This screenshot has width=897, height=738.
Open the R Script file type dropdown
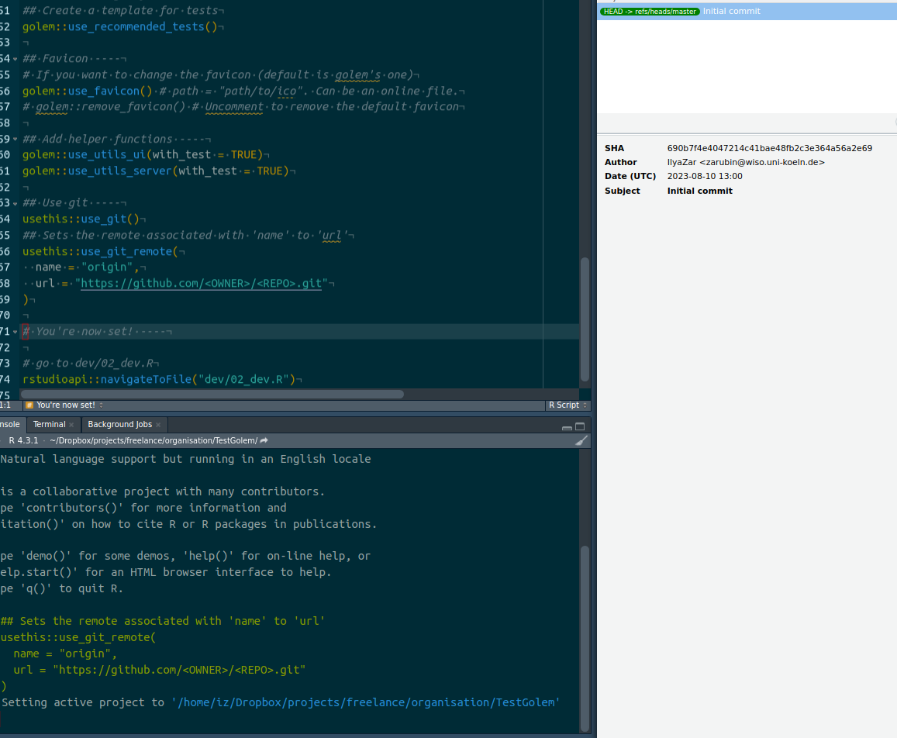(x=567, y=405)
